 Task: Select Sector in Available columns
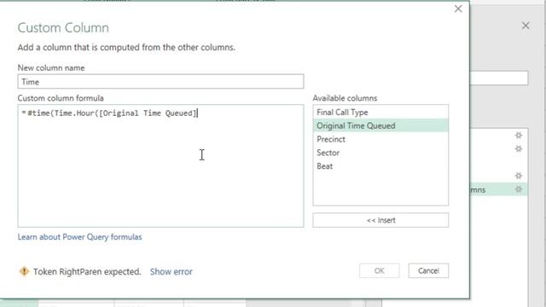click(380, 153)
